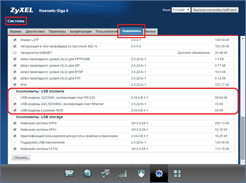Open the firewall shield security section
The image size is (246, 183).
(x=141, y=174)
